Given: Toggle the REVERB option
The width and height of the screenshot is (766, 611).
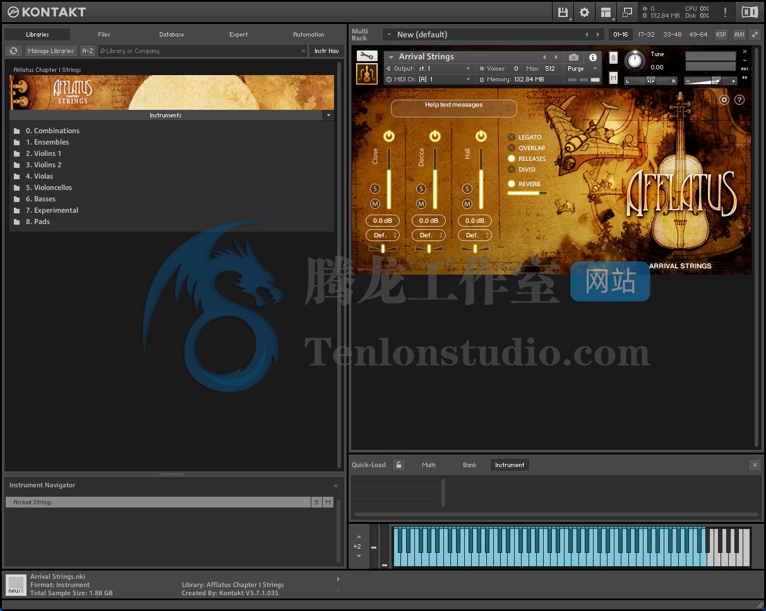Looking at the screenshot, I should click(x=512, y=184).
